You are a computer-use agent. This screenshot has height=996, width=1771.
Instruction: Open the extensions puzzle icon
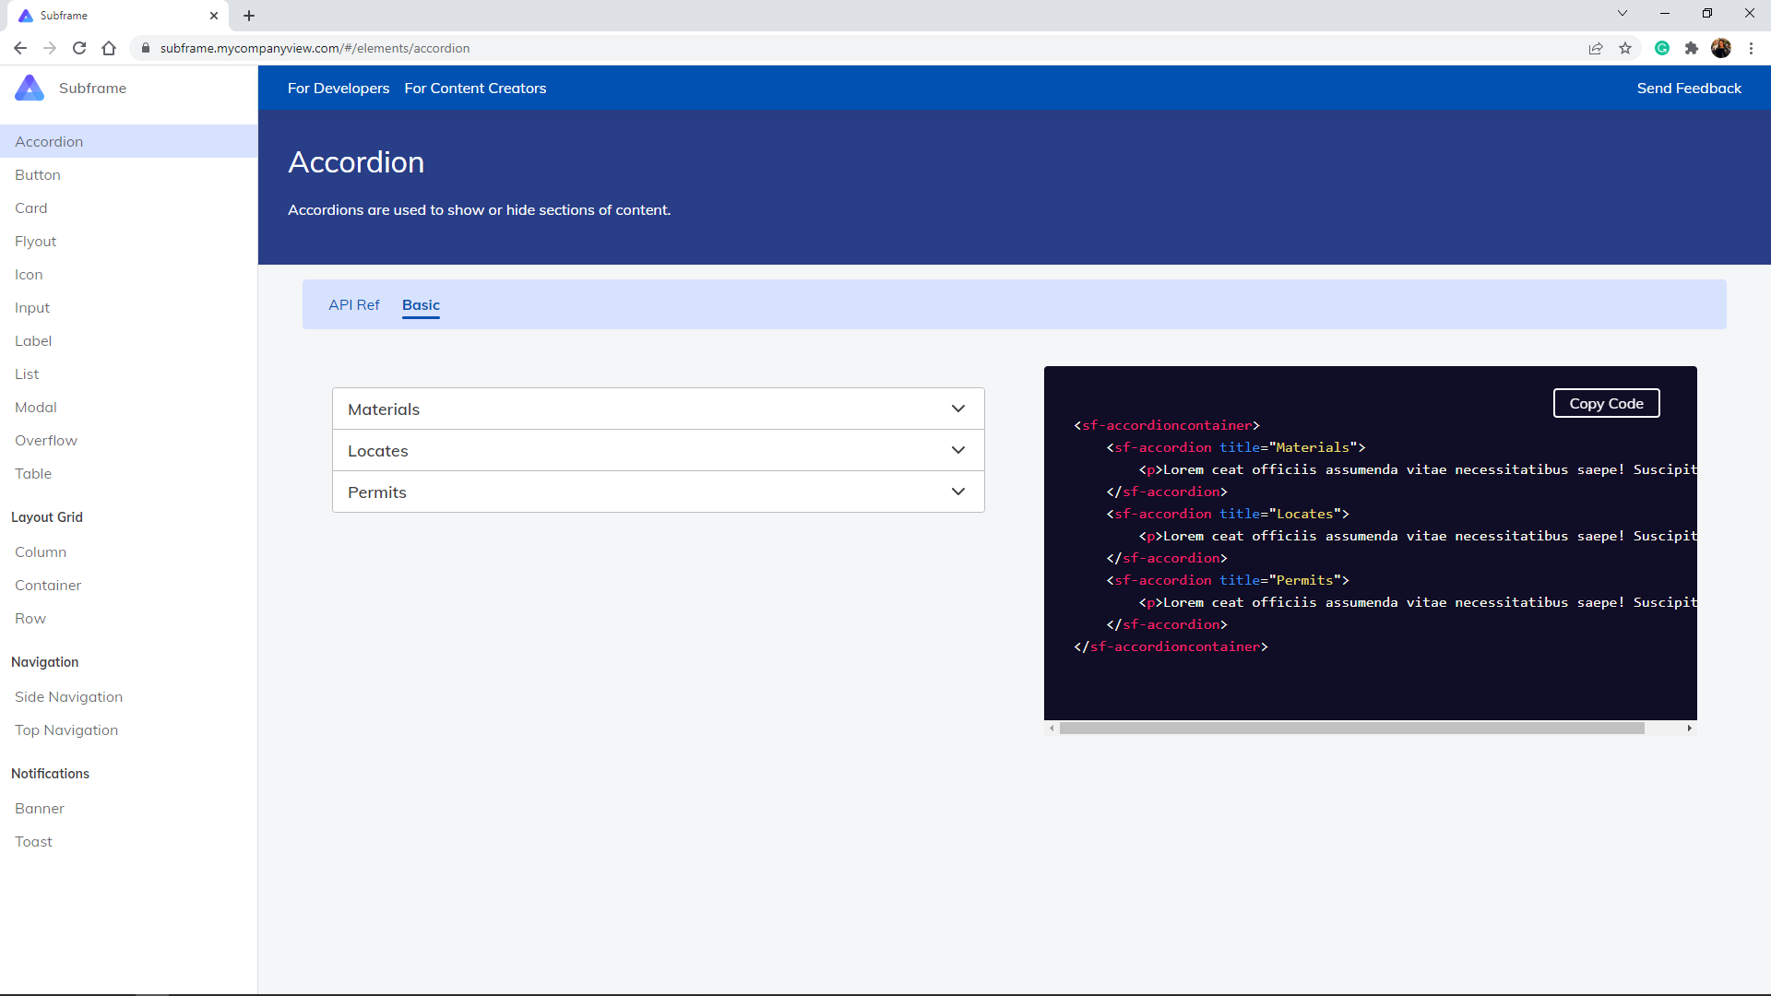point(1692,48)
